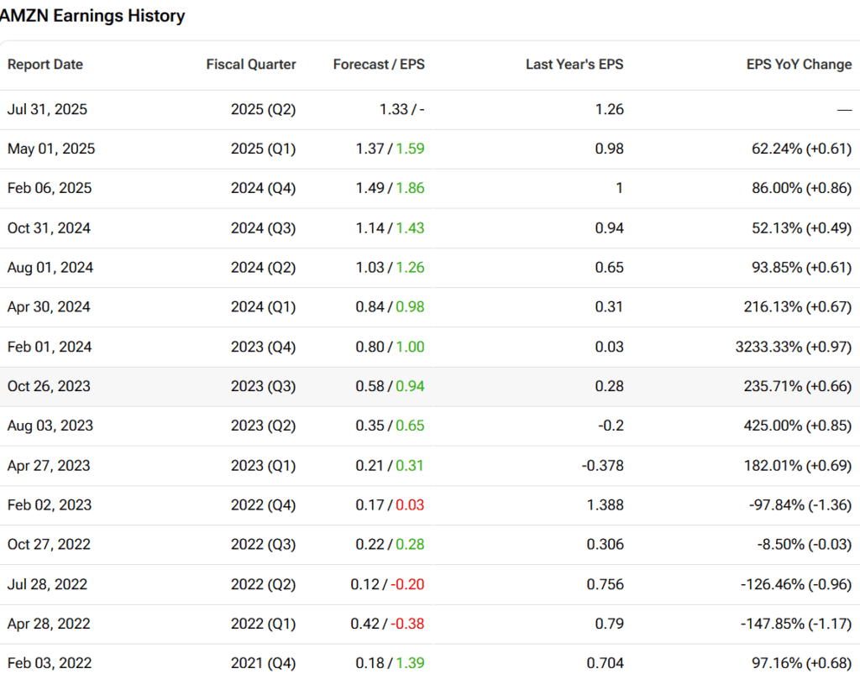Click the 'AMZN Earnings History' heading
860x674 pixels.
[92, 16]
